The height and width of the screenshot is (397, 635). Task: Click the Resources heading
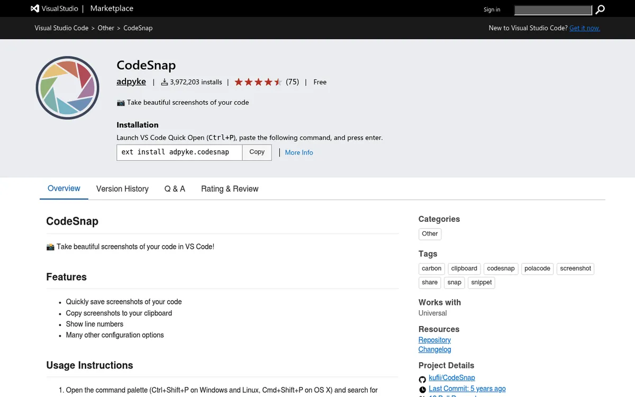[x=439, y=329]
